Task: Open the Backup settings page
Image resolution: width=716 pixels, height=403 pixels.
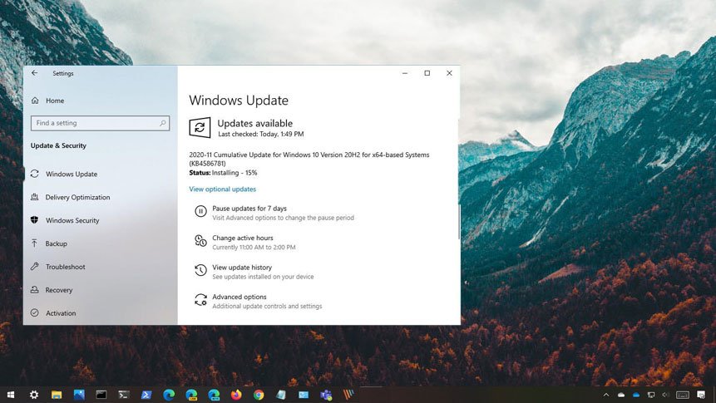Action: [x=56, y=243]
